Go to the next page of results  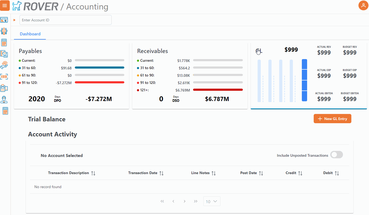[x=185, y=201]
